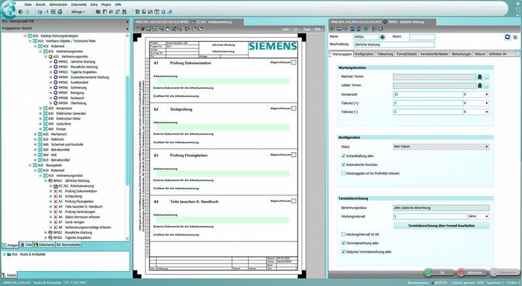Click the globe icon in main toolbar
The width and height of the screenshot is (522, 286).
pyautogui.click(x=9, y=9)
